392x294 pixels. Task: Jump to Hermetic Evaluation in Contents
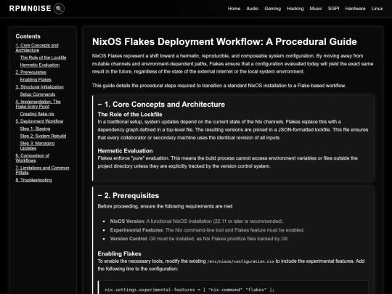coord(40,65)
